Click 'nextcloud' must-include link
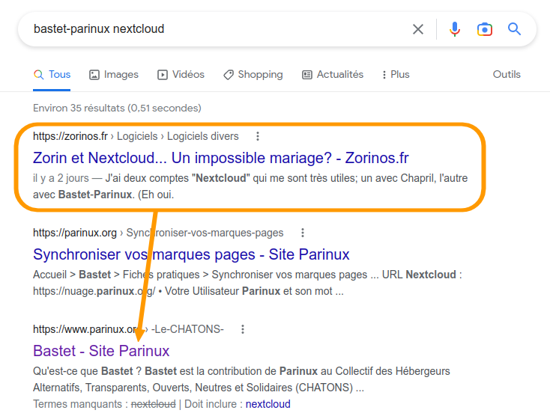This screenshot has height=419, width=550. point(268,404)
